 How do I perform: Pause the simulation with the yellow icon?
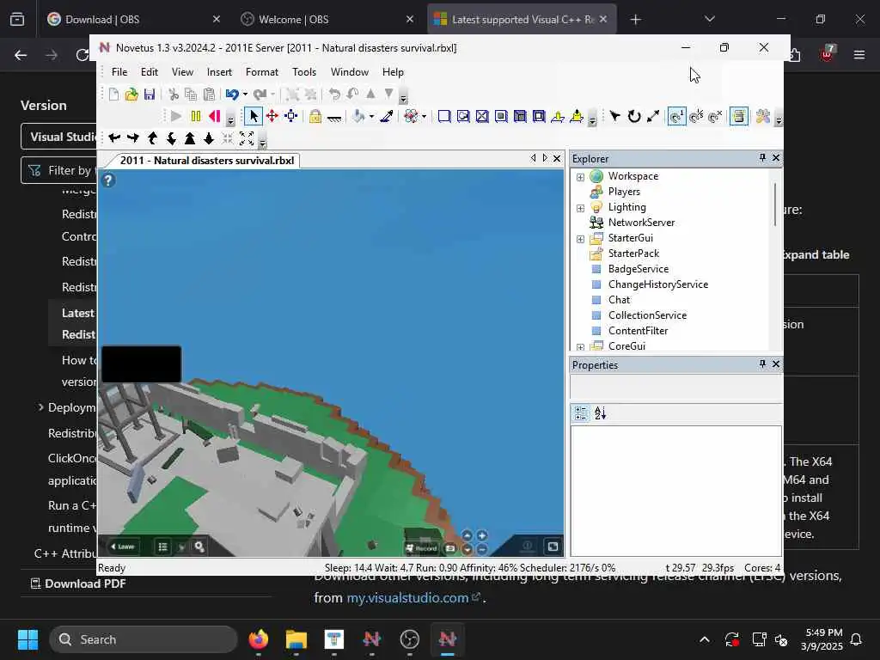[195, 116]
